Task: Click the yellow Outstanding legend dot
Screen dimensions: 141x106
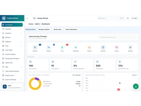Action: click(x=44, y=84)
